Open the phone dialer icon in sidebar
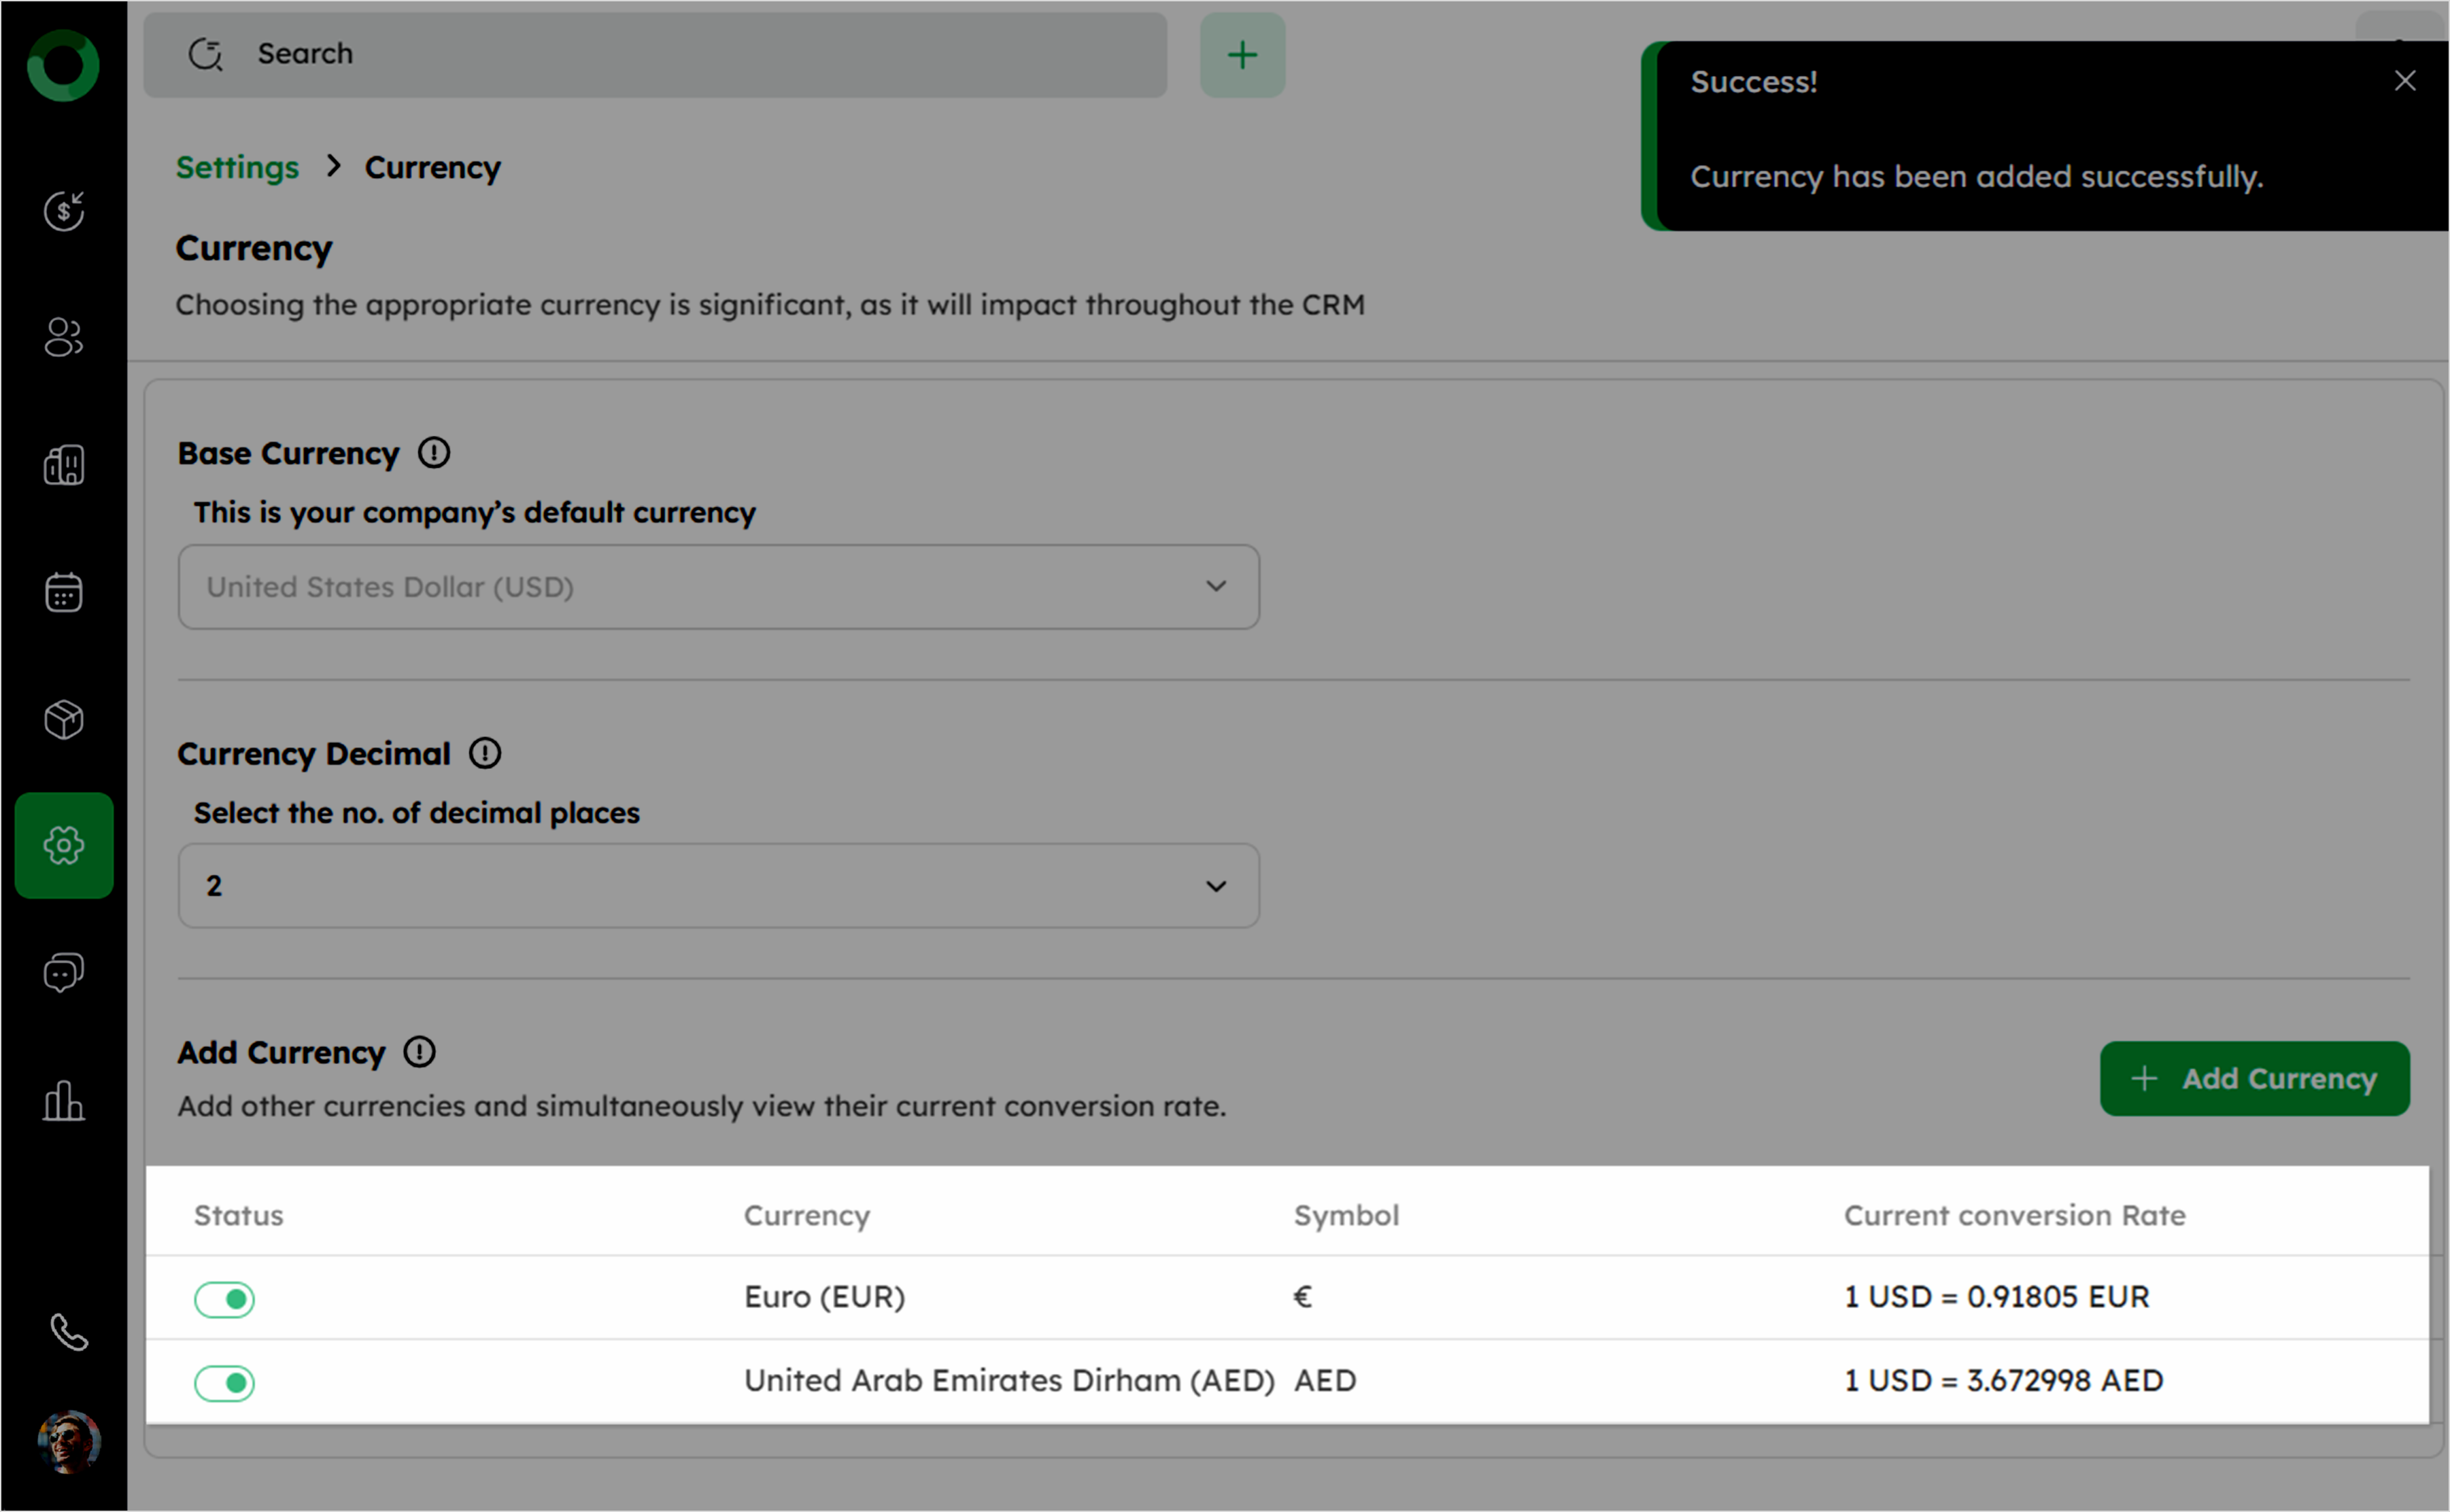Viewport: 2450px width, 1512px height. coord(68,1331)
